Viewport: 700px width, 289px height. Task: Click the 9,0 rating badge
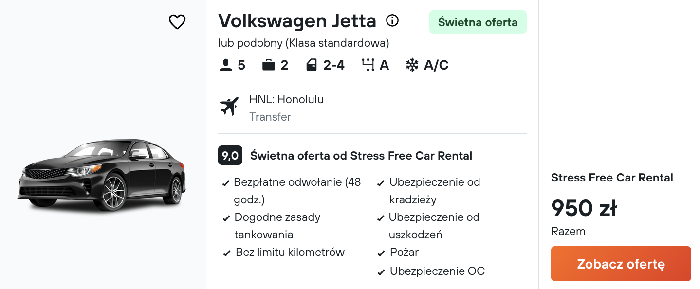pos(230,156)
